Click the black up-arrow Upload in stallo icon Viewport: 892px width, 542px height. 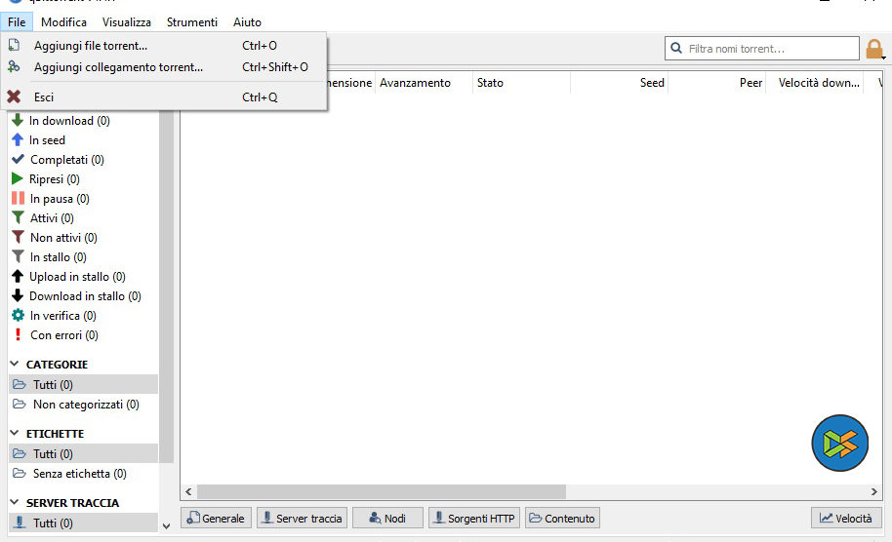click(x=18, y=276)
